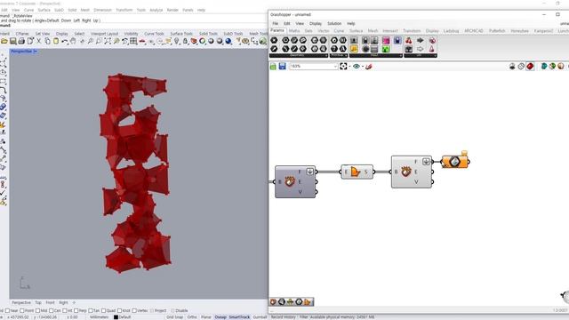Screen dimensions: 569x320
Task: Click the orange-icon component between the two mesh nodes
Action: pos(357,172)
